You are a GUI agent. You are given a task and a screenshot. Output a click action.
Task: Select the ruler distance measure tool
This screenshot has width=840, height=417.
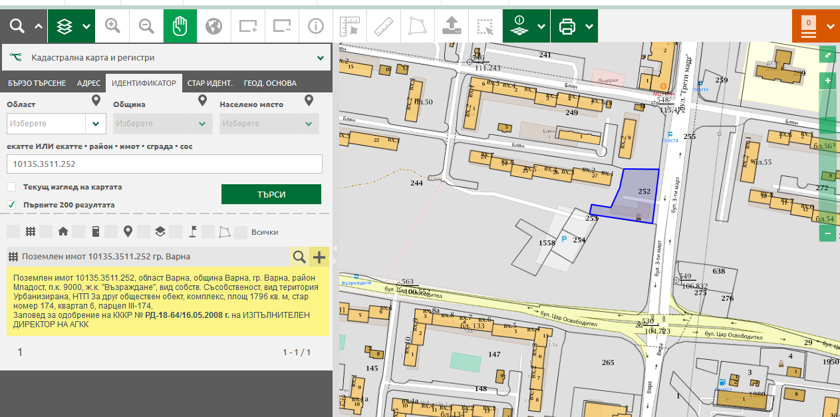click(x=384, y=26)
